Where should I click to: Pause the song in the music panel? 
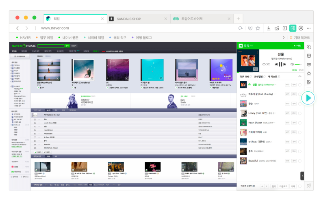click(x=280, y=64)
